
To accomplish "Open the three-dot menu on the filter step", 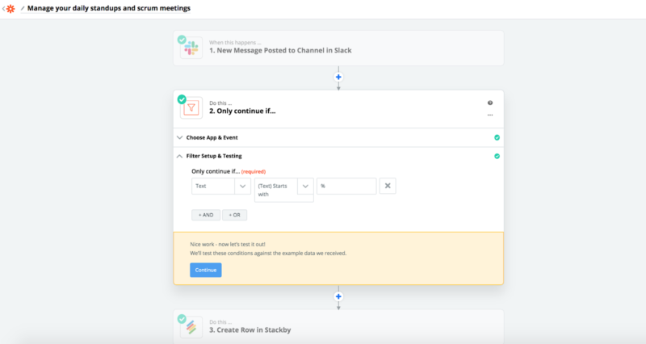I will pos(490,115).
